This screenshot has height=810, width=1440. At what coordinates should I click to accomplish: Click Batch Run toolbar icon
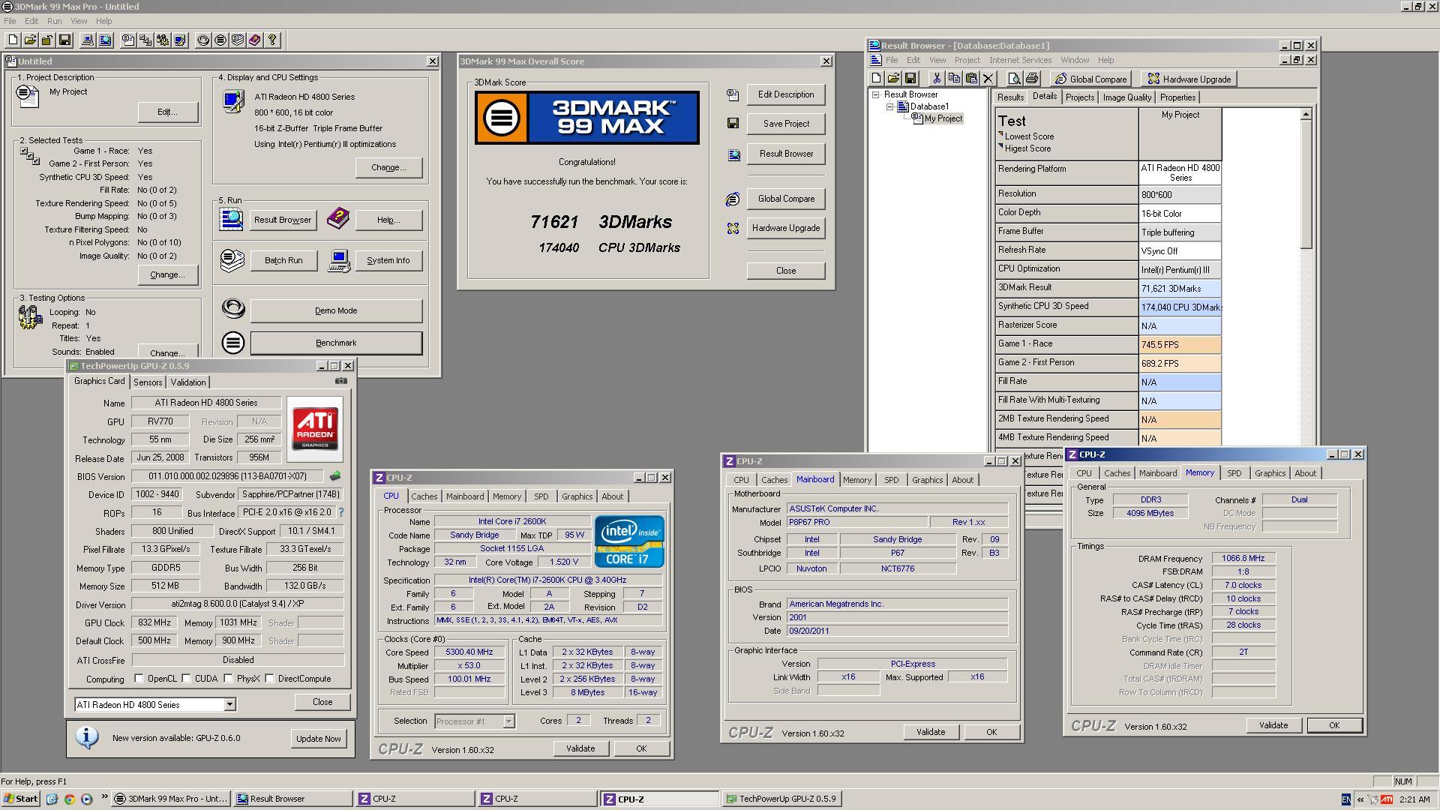[x=238, y=40]
